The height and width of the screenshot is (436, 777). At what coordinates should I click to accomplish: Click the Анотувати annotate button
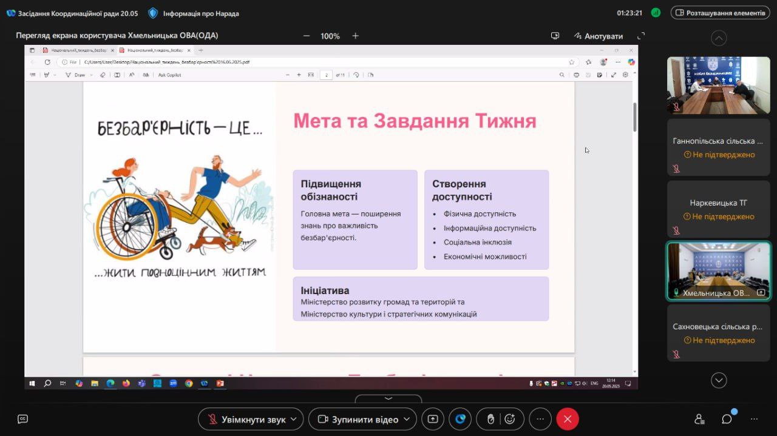(x=598, y=36)
